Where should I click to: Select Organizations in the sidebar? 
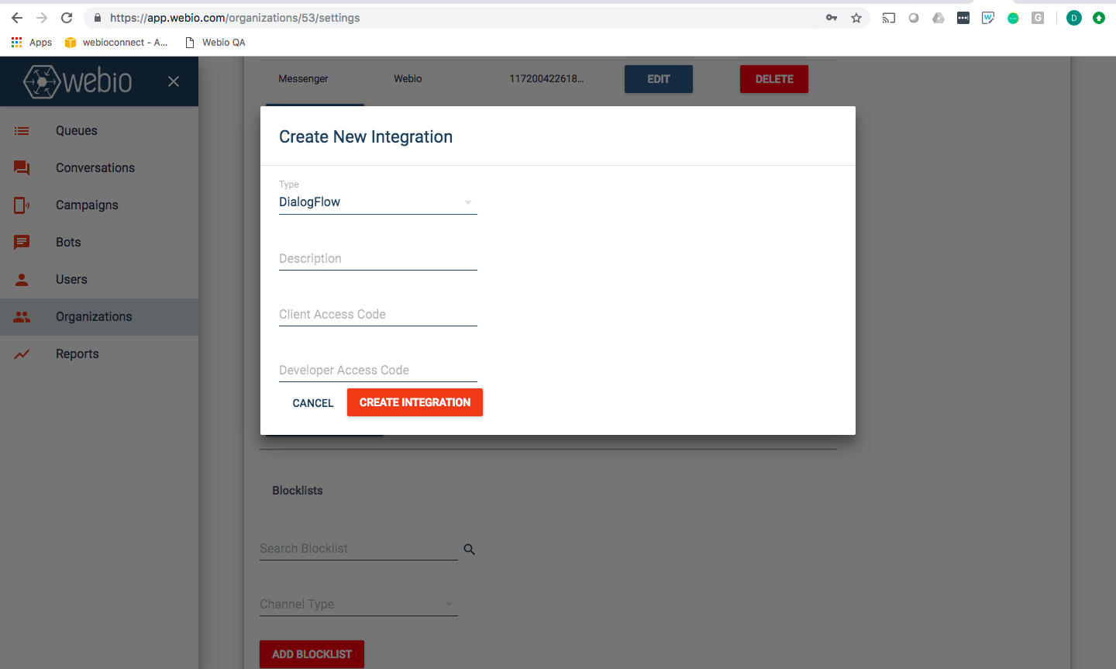(99, 317)
